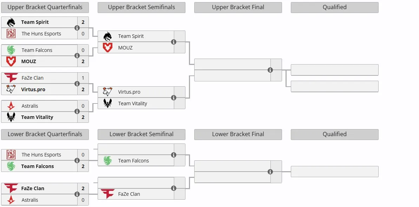419x207 pixels.
Task: Select the Upper Bracket Quarterfinals header
Action: tap(45, 7)
